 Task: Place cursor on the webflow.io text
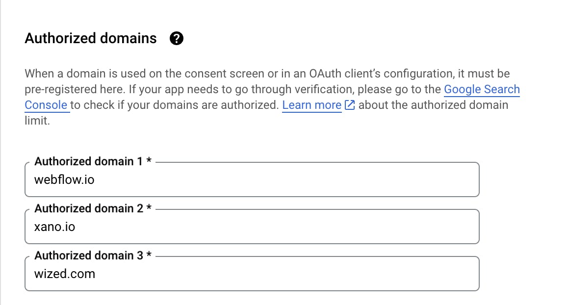(x=64, y=180)
